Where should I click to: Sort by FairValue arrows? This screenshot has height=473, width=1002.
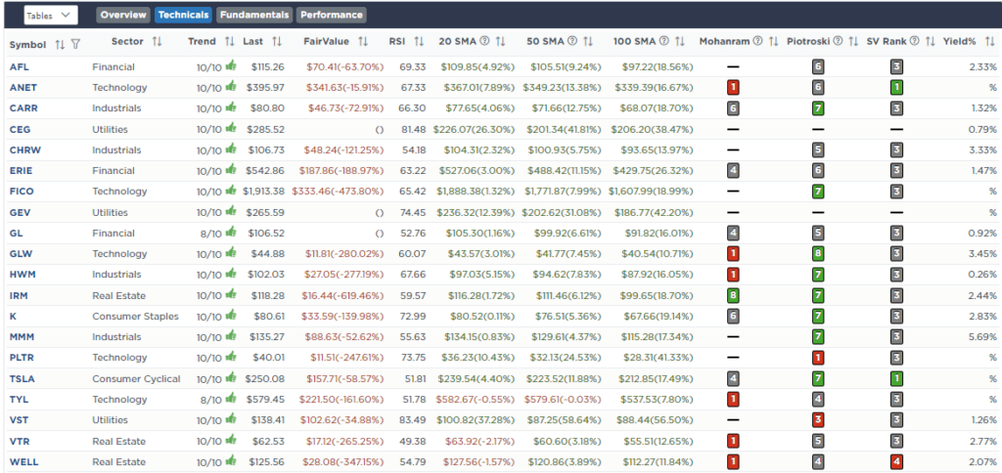pyautogui.click(x=363, y=41)
